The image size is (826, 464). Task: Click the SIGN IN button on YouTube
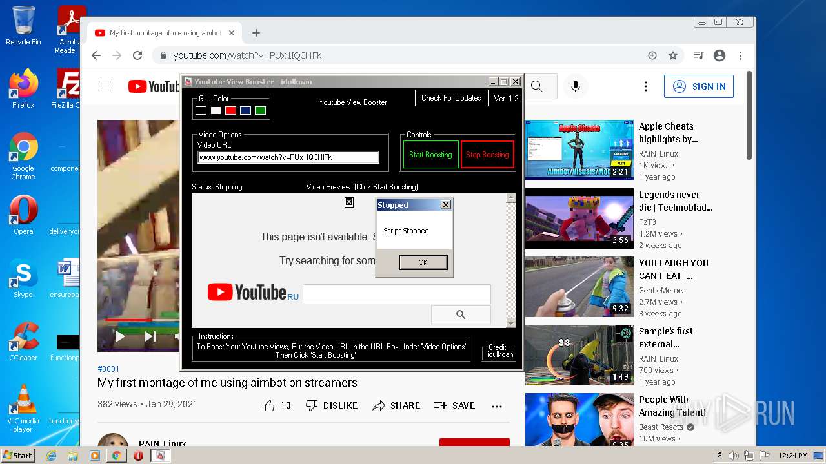(x=699, y=86)
